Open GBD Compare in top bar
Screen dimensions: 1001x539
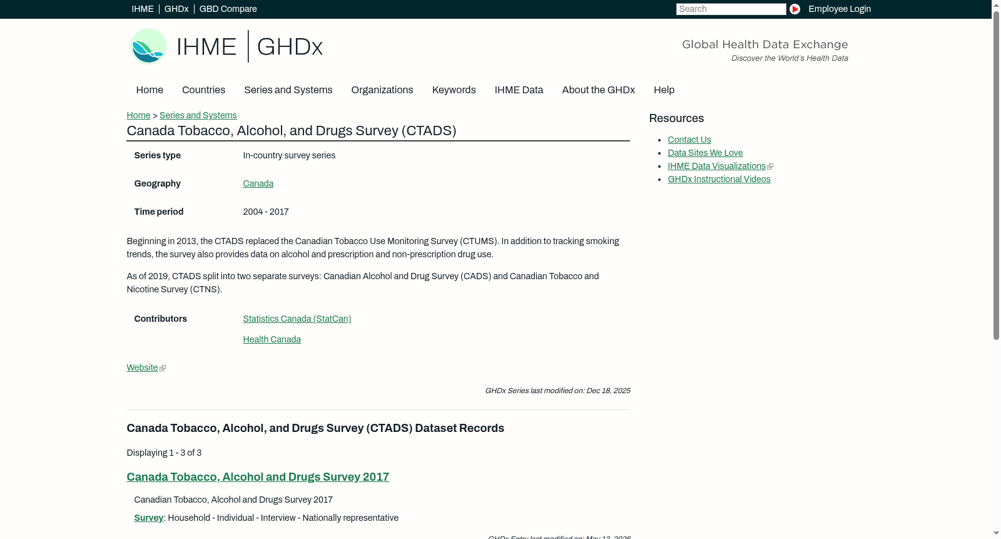(228, 9)
